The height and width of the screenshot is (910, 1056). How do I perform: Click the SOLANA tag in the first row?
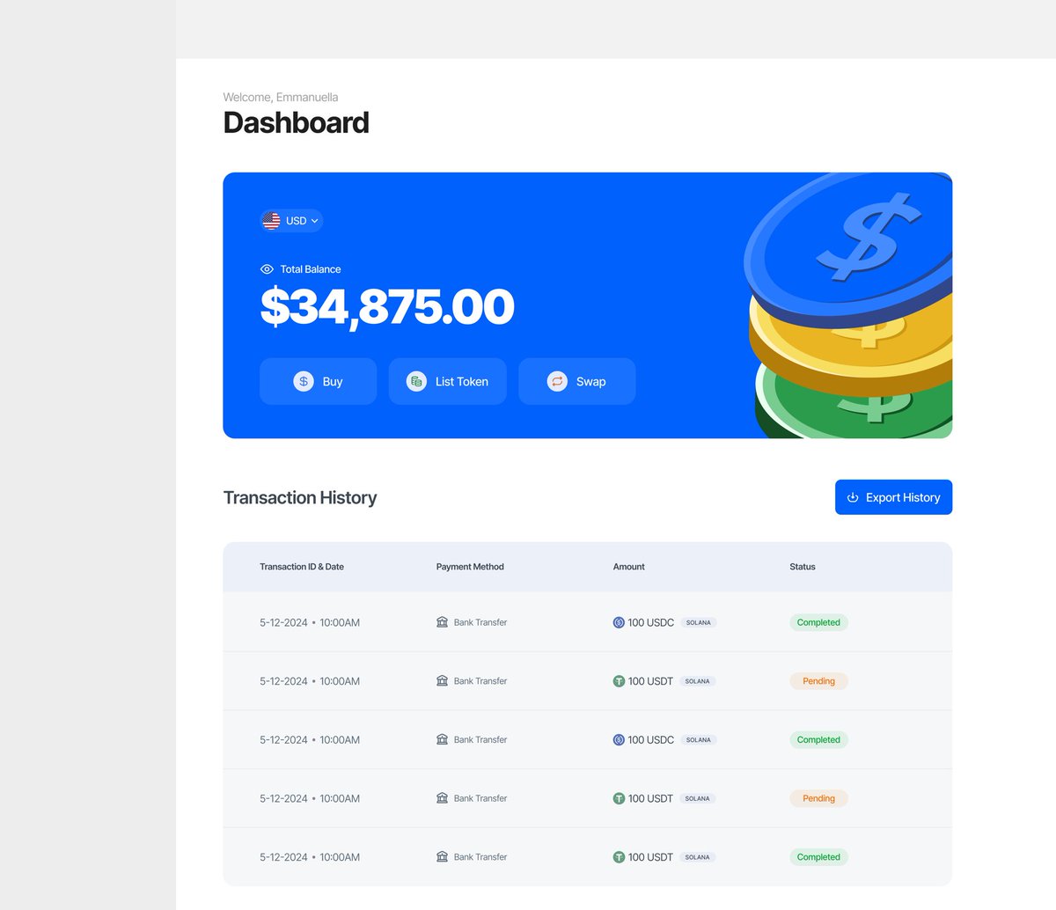tap(699, 622)
